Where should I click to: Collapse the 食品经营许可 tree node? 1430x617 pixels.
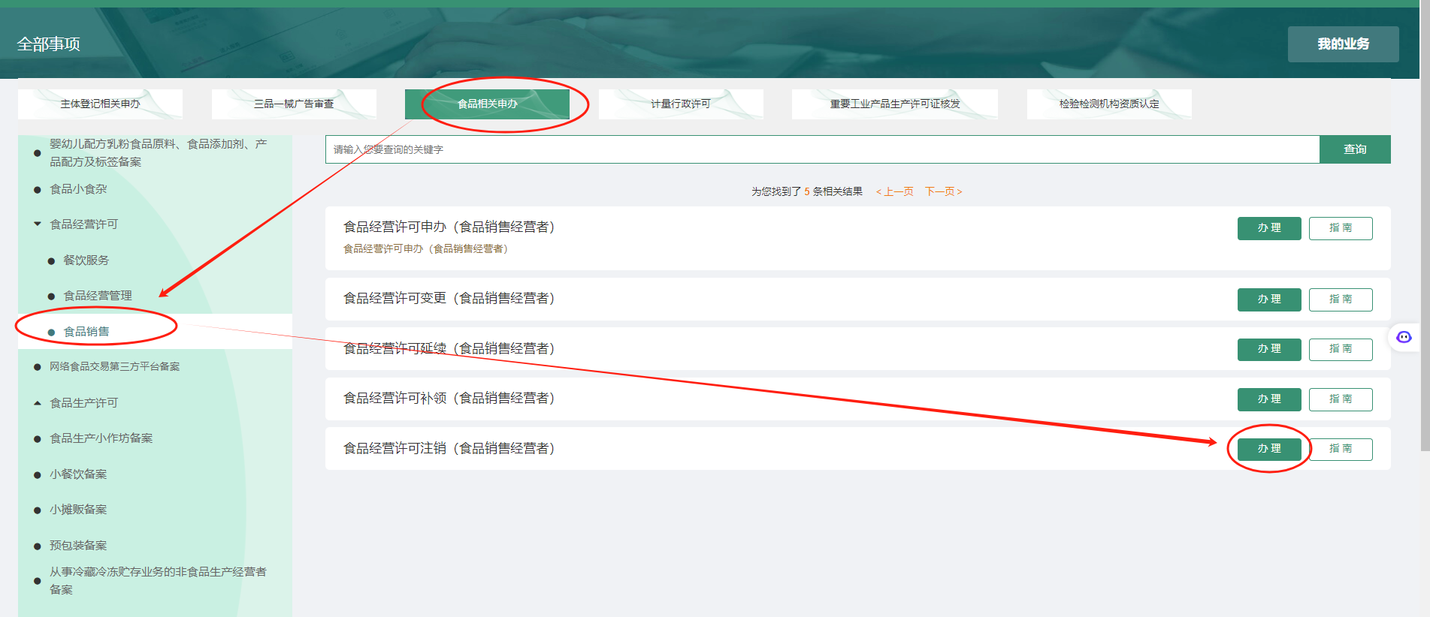tap(38, 224)
